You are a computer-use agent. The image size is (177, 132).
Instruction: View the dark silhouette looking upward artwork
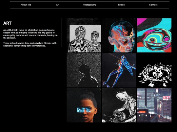tap(84, 70)
